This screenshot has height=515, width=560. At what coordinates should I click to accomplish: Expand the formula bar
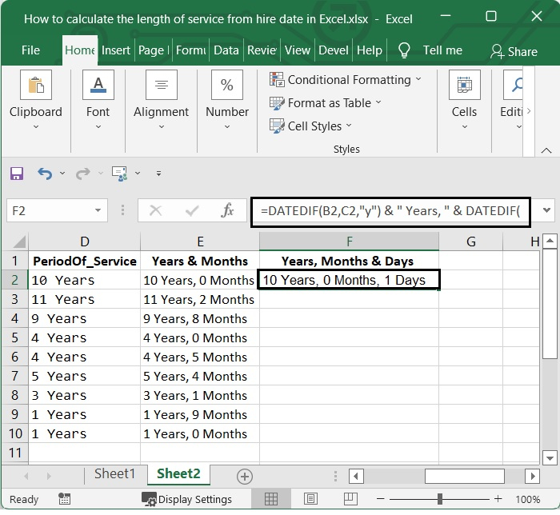coord(547,211)
